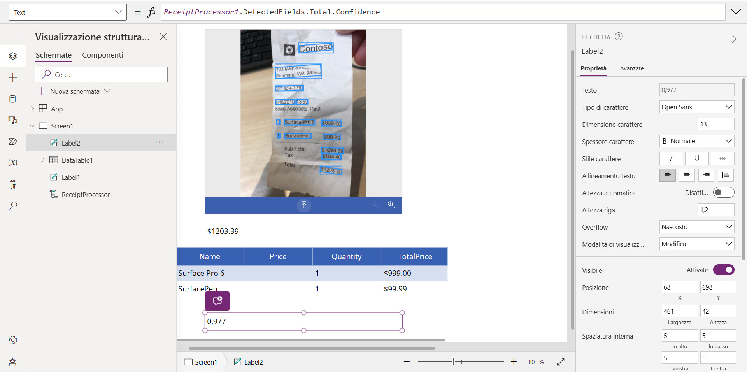Click zoom-in icon on receipt viewer

[391, 205]
